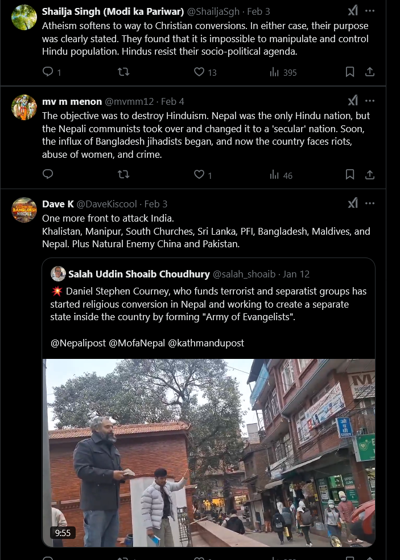Like mv m menon's tweet

point(199,174)
